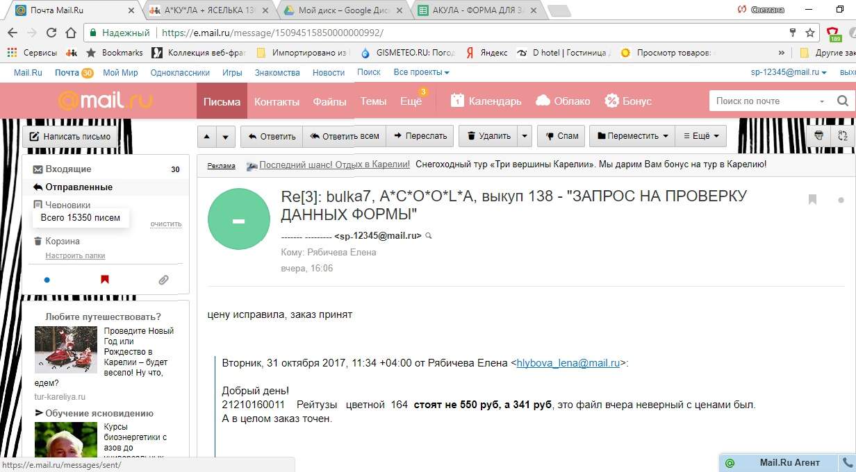Open the Переместить dropdown
Screen dimensions: 856x472
pyautogui.click(x=632, y=136)
